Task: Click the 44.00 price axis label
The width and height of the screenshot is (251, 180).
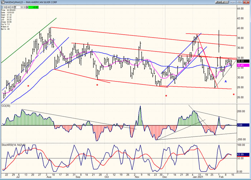Action: pyautogui.click(x=240, y=9)
